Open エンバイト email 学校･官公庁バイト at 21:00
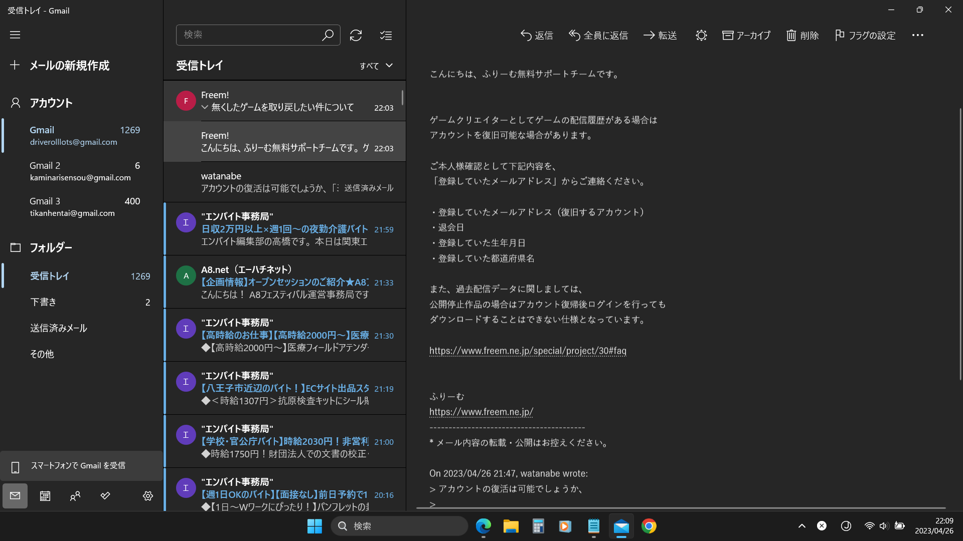Screen dimensions: 963x541 click(284, 441)
